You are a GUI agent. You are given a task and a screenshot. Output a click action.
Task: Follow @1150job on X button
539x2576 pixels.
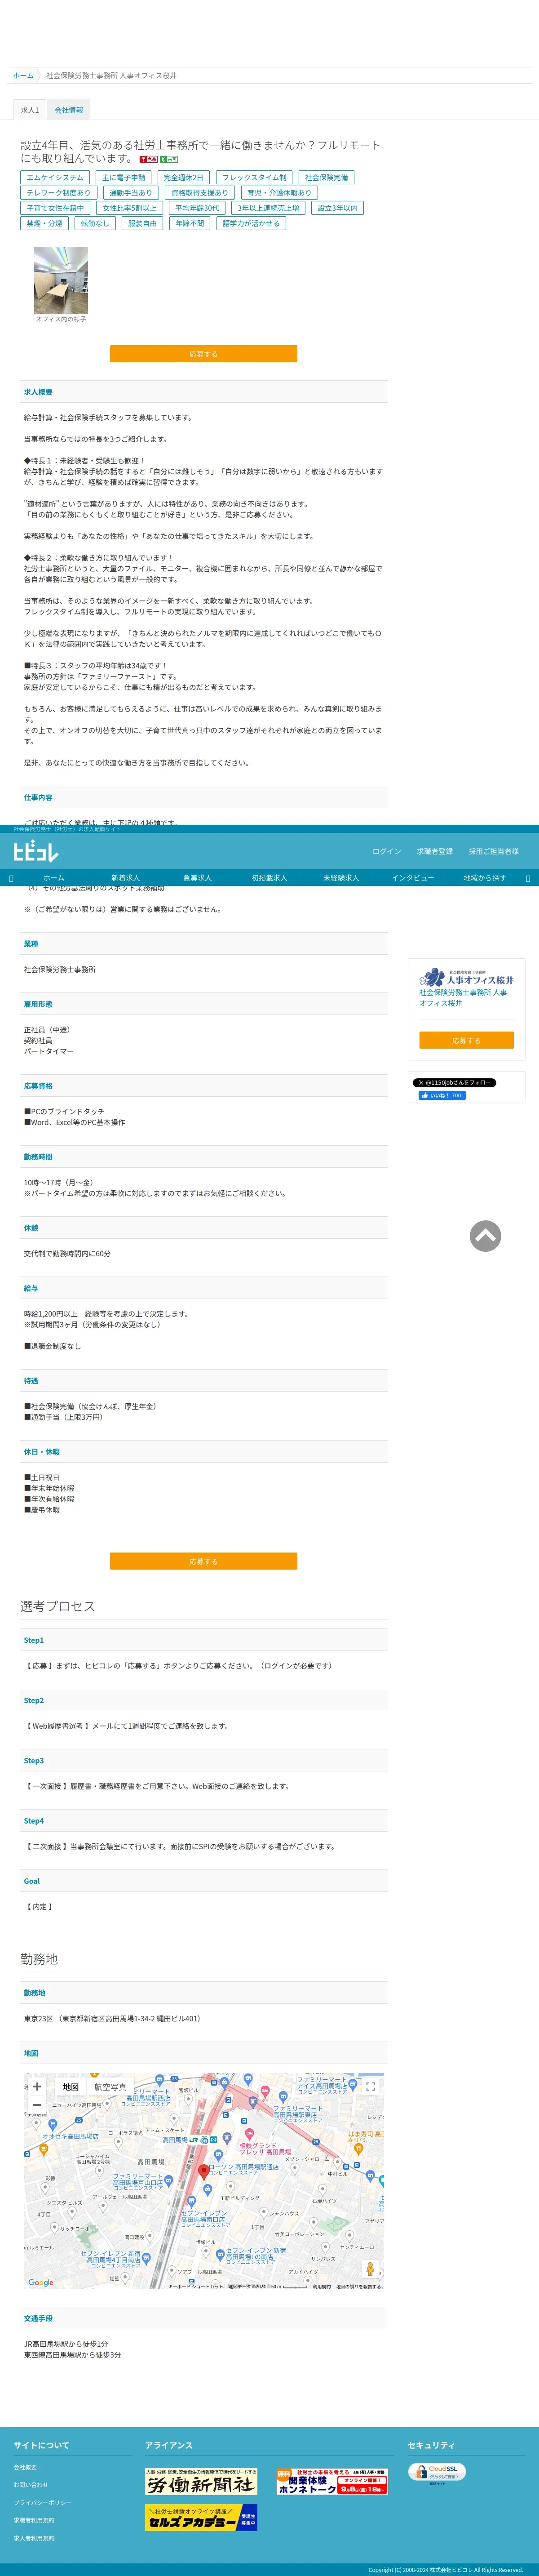[x=454, y=1082]
